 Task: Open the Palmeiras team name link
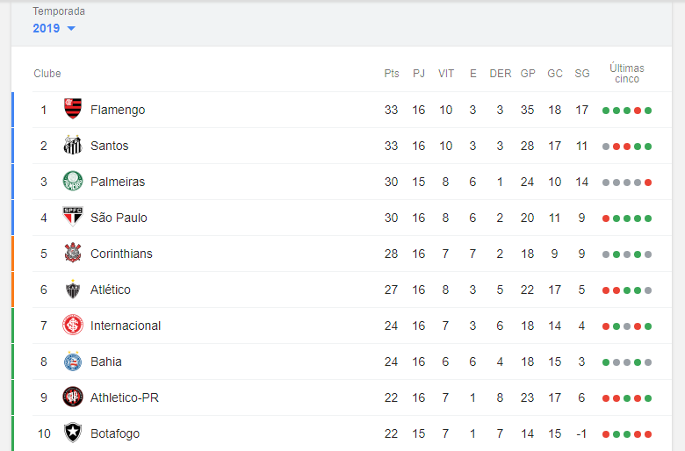(118, 182)
